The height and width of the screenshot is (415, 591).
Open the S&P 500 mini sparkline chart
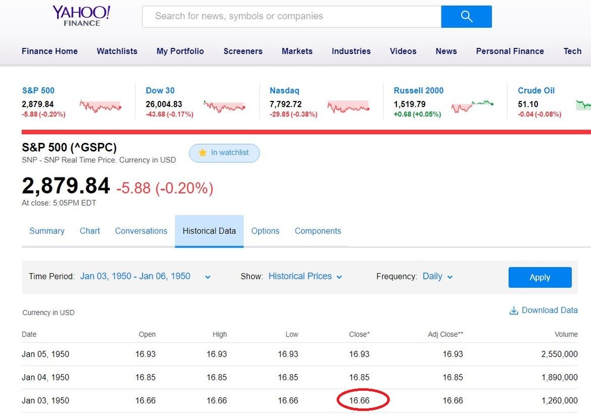pyautogui.click(x=100, y=107)
